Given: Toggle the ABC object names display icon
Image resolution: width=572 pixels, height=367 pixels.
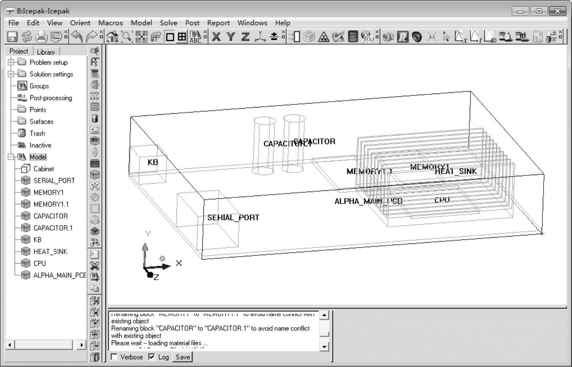Looking at the screenshot, I should 195,37.
